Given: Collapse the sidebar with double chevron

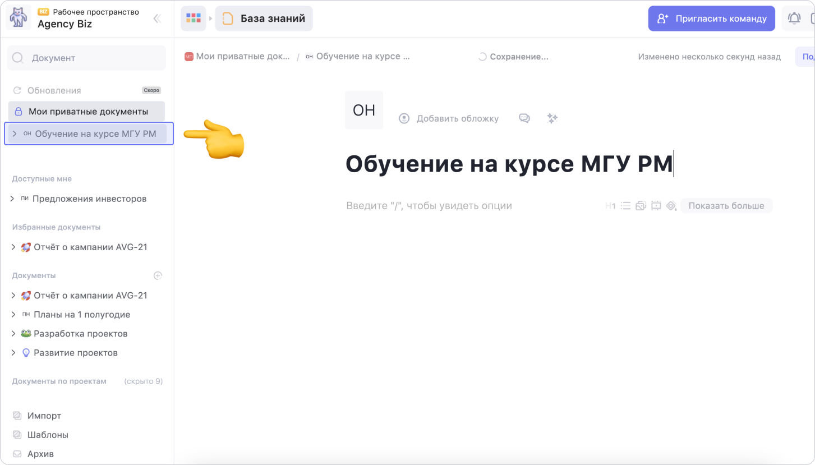Looking at the screenshot, I should point(157,19).
